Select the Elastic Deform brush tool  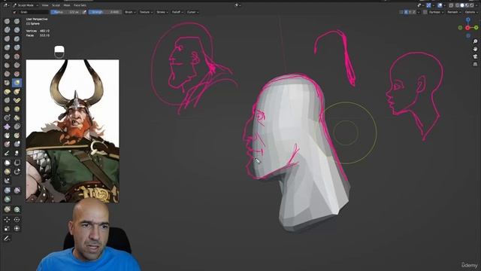pyautogui.click(x=7, y=92)
